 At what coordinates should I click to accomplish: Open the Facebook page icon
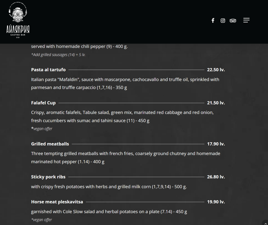tap(213, 20)
